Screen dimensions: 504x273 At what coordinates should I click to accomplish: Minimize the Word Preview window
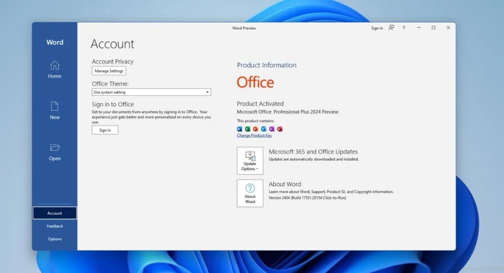click(418, 28)
